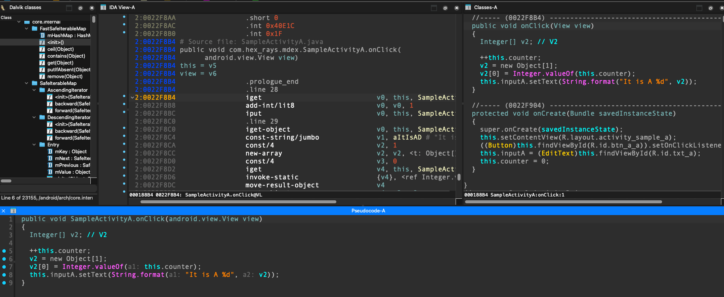Click the method icon beside ceil(Object)
Image resolution: width=724 pixels, height=297 pixels.
(x=42, y=49)
